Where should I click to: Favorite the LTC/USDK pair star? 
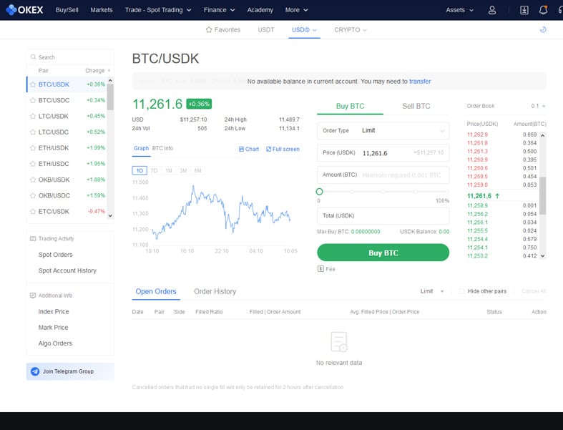(33, 116)
